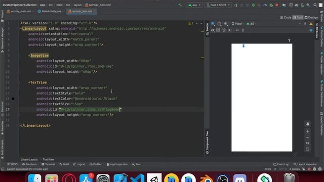Go to next highlighted error arrow
The image size is (324, 182).
pos(201,23)
